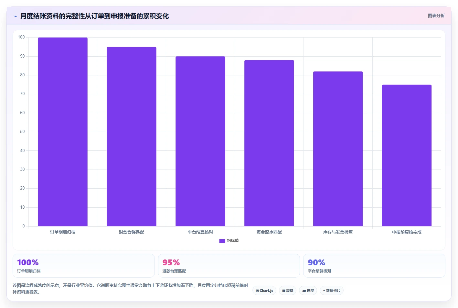Click the icon inside the 进度 chip
Viewport: 458px width, 308px height.
pos(304,291)
